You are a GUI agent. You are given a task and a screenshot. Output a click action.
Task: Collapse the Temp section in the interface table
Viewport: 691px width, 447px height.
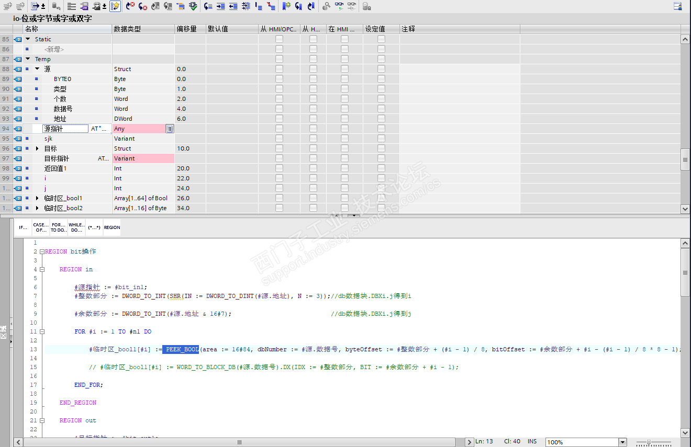(x=28, y=59)
